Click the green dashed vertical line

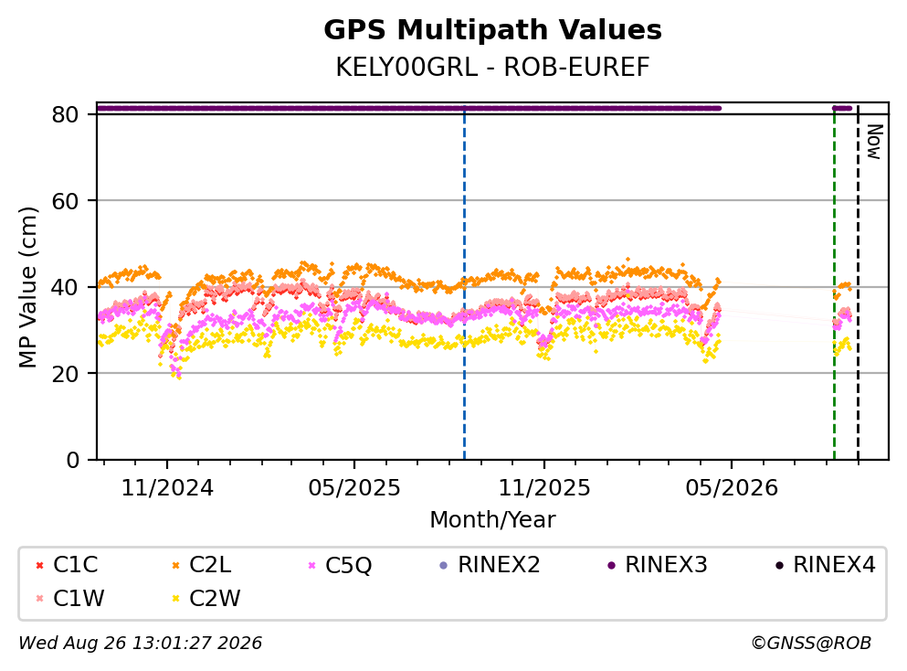click(x=834, y=283)
